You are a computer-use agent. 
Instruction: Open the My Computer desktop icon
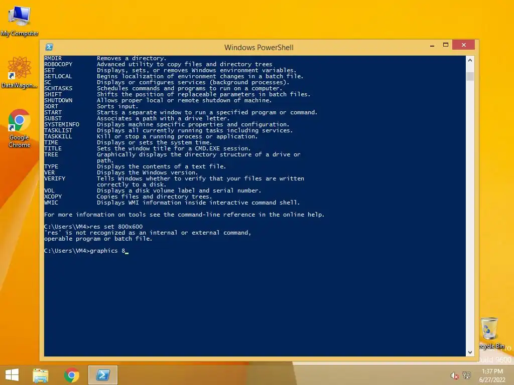(x=20, y=21)
